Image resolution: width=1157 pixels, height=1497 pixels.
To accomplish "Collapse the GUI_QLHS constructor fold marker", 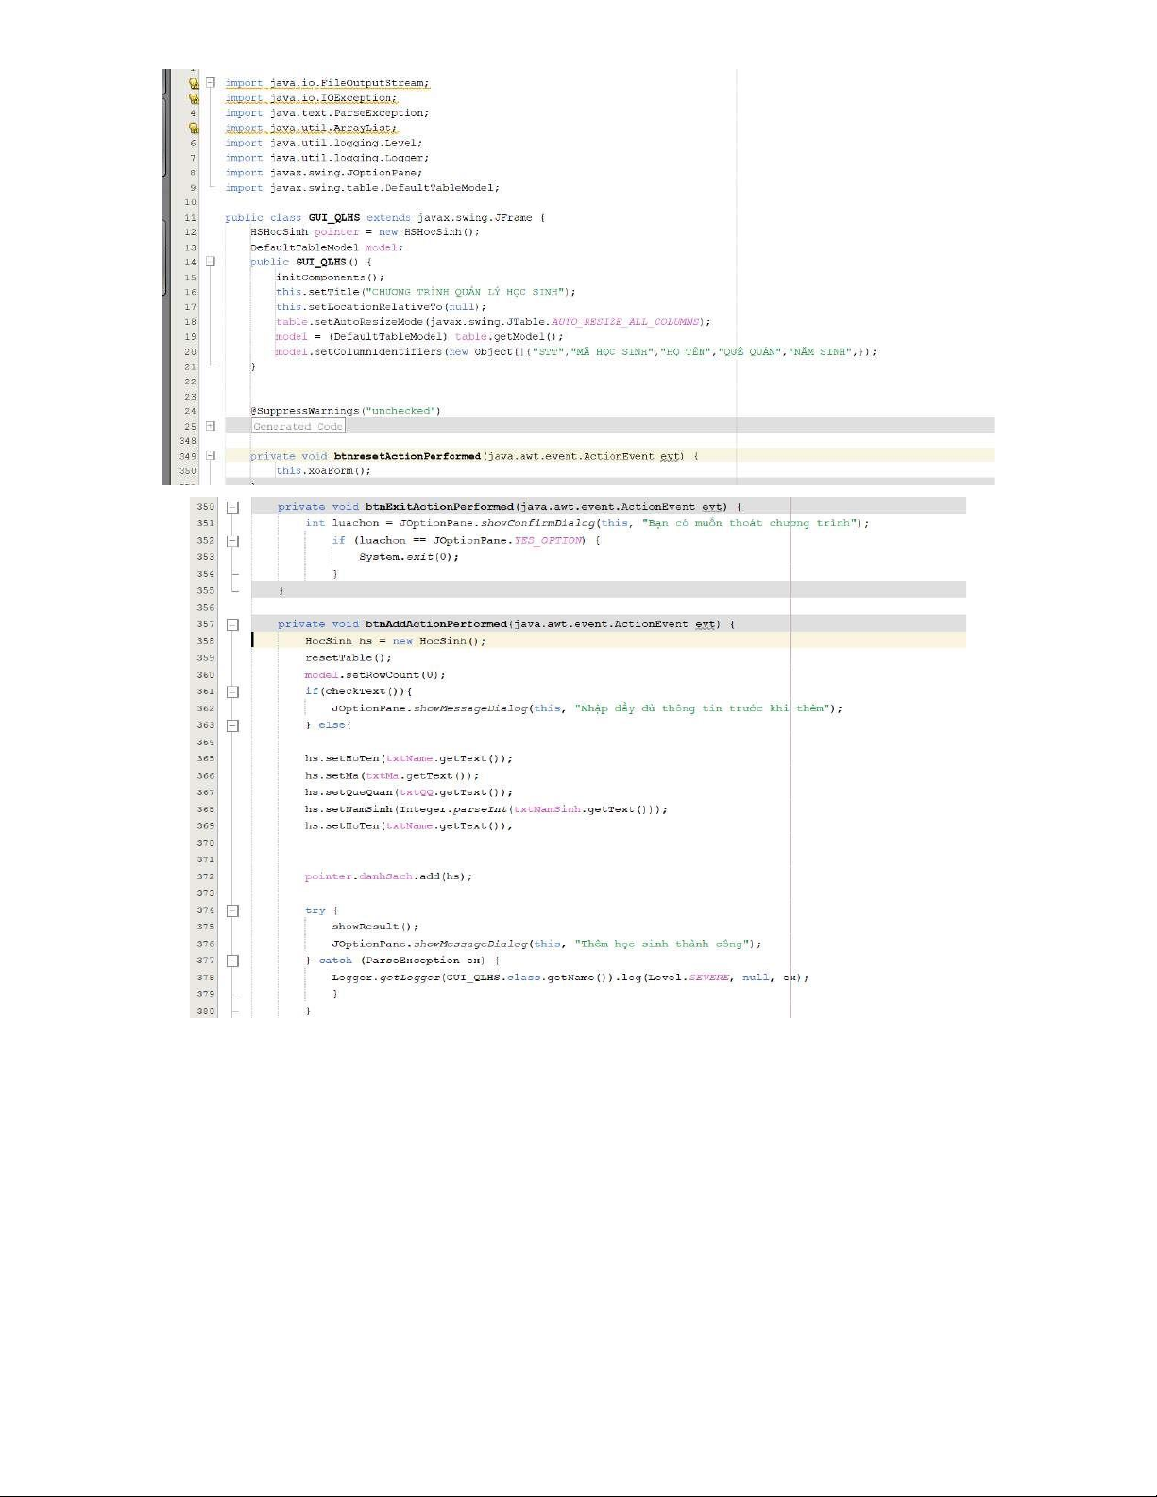I will coord(211,262).
